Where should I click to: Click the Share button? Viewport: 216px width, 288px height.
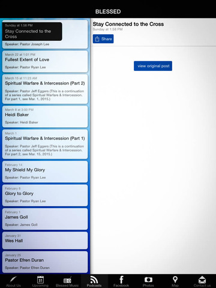pos(103,39)
